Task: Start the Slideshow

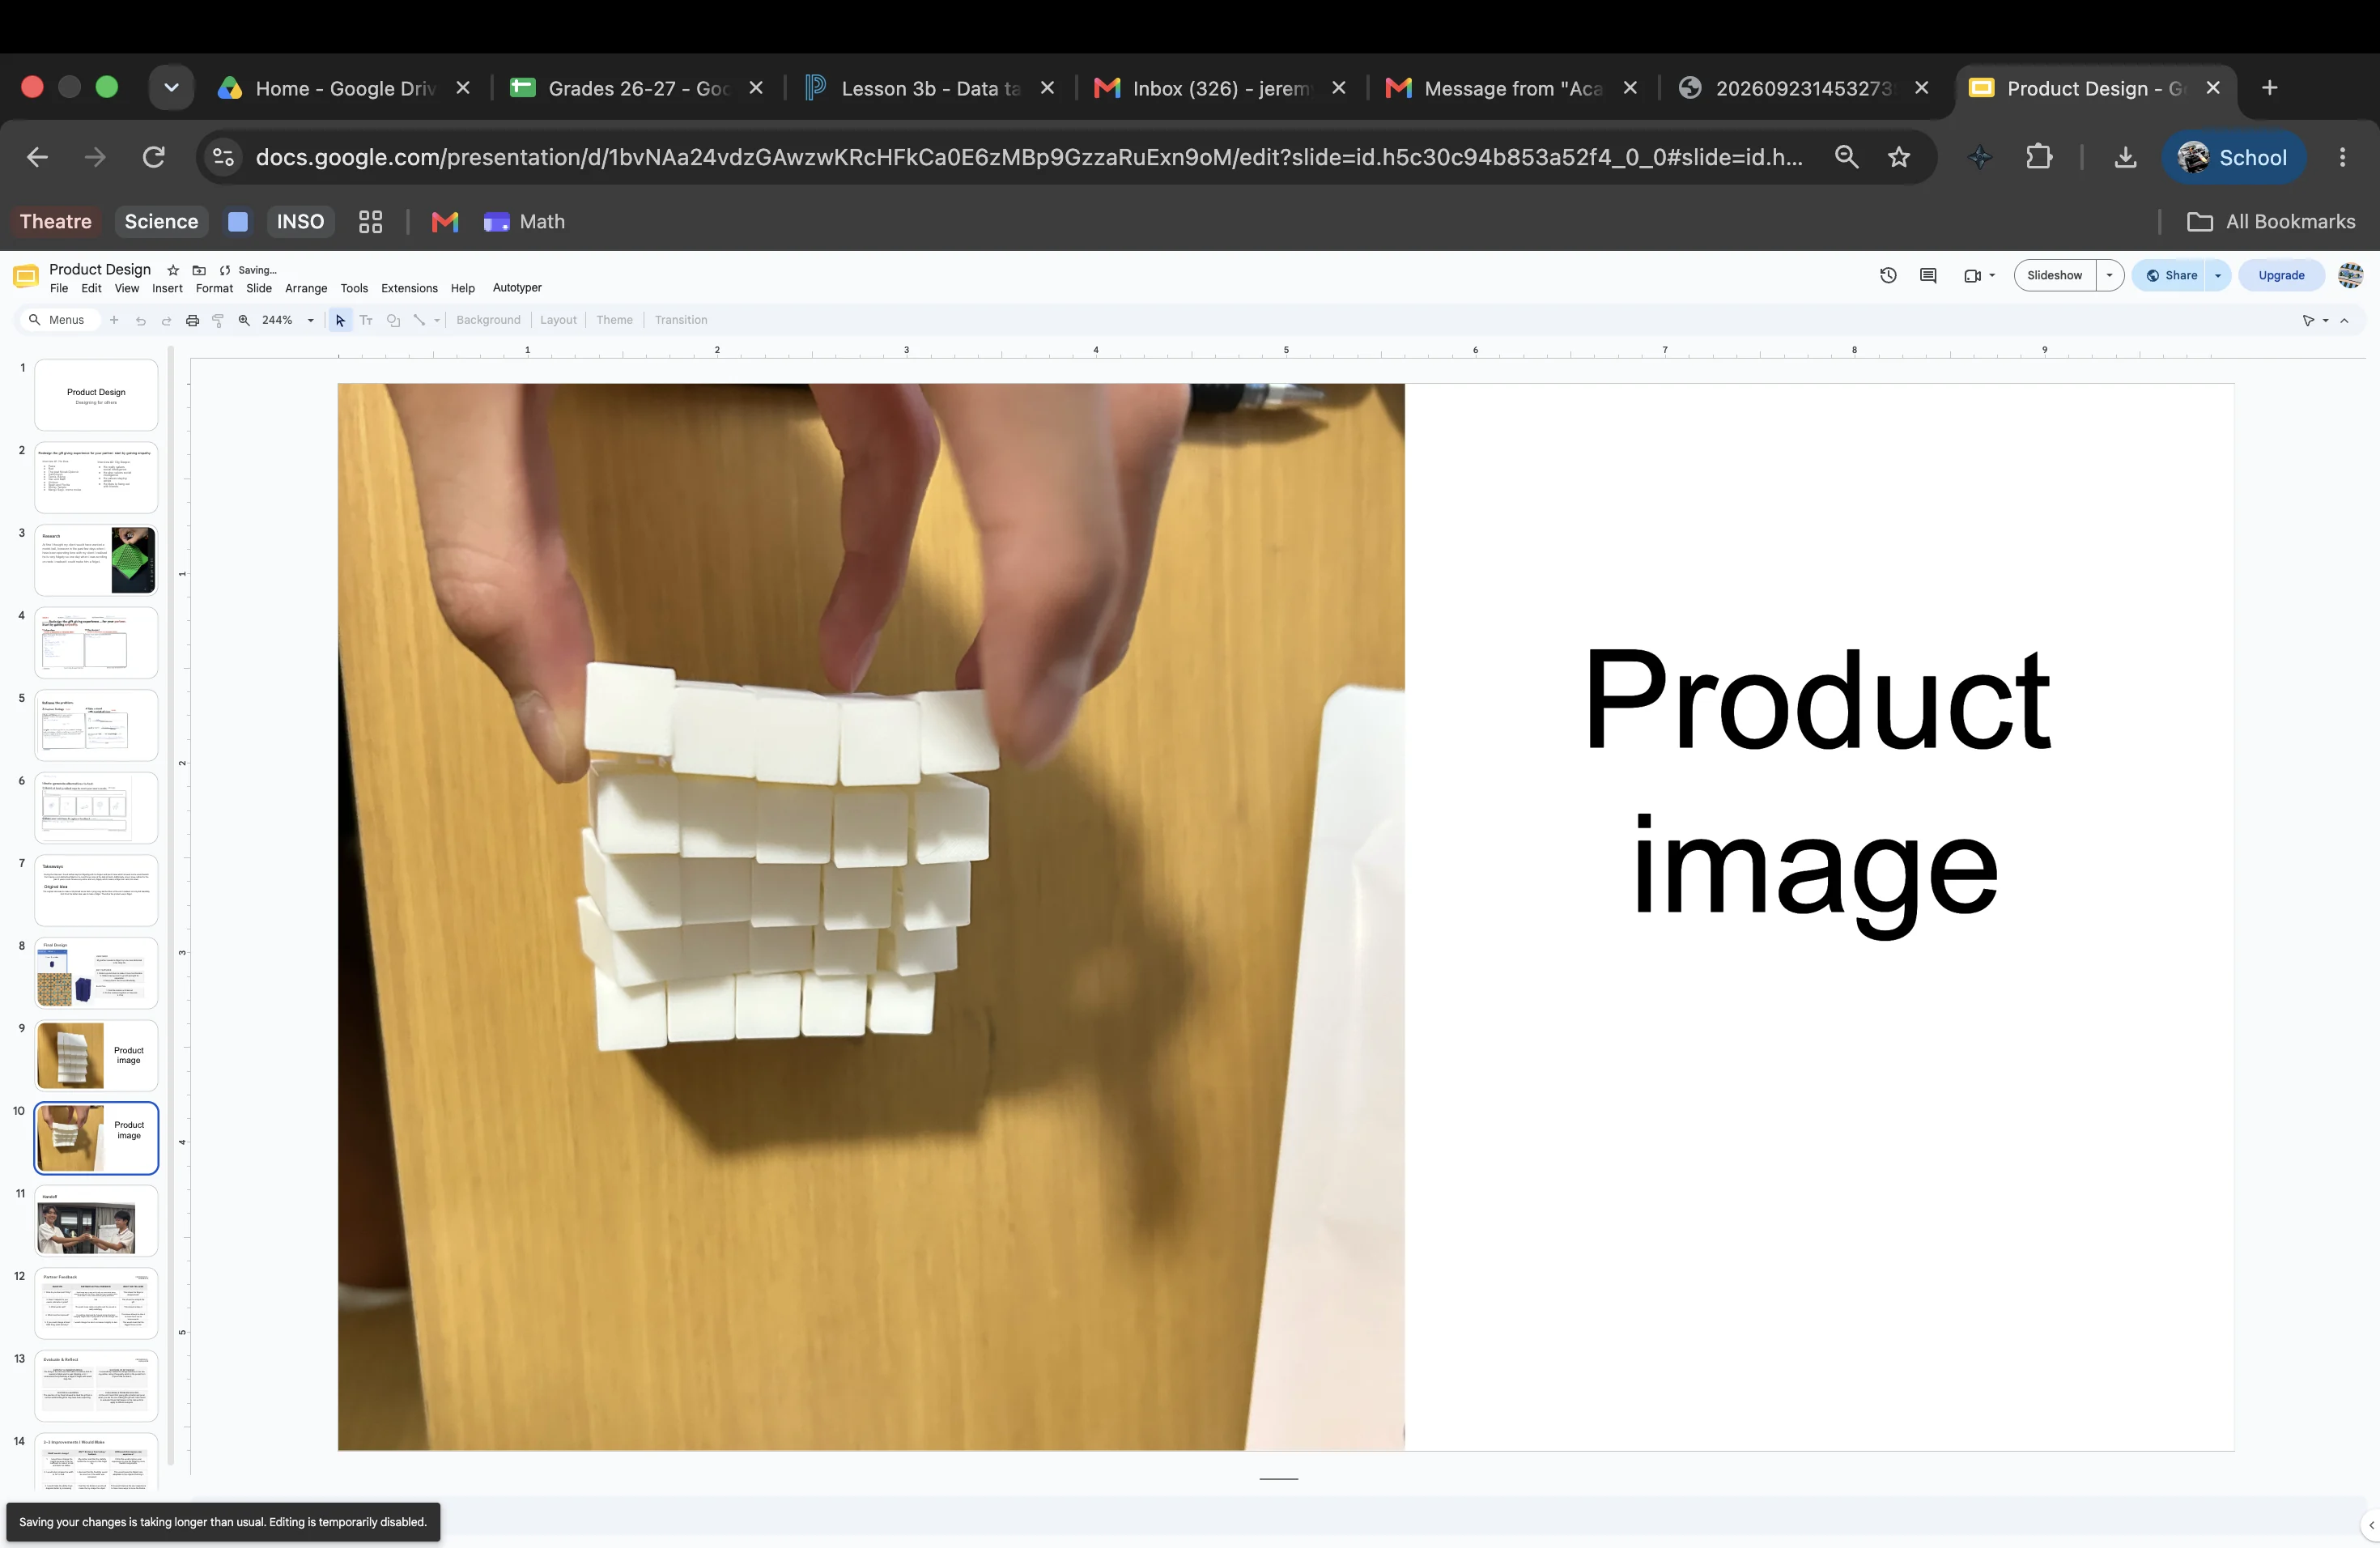Action: coord(2054,276)
